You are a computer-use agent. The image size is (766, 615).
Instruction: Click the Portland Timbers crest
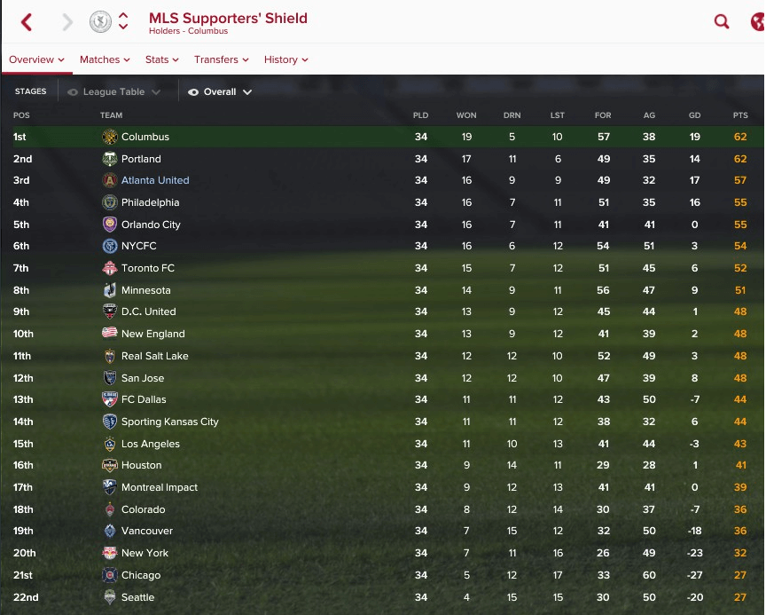(x=110, y=159)
